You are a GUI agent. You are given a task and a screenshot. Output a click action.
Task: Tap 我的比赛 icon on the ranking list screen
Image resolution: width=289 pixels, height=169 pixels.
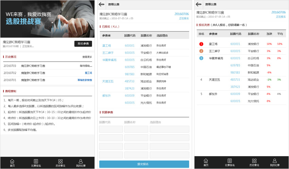coord(275,163)
